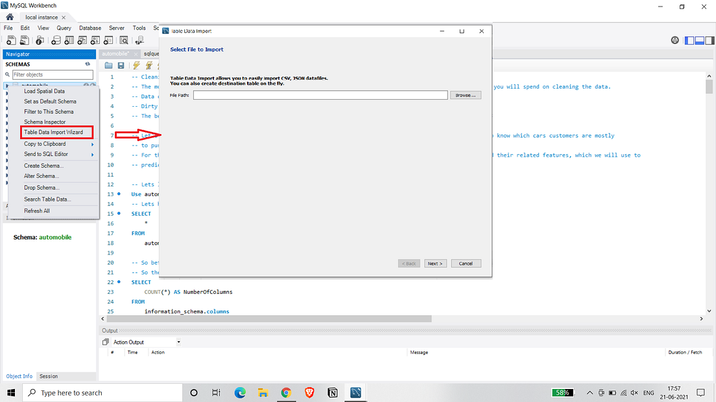Save the script with the floppy disk icon
Viewport: 716px width, 402px height.
121,65
